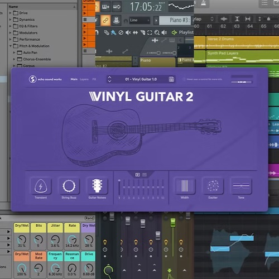Click the vertical fit I-beam icon

click(x=237, y=19)
